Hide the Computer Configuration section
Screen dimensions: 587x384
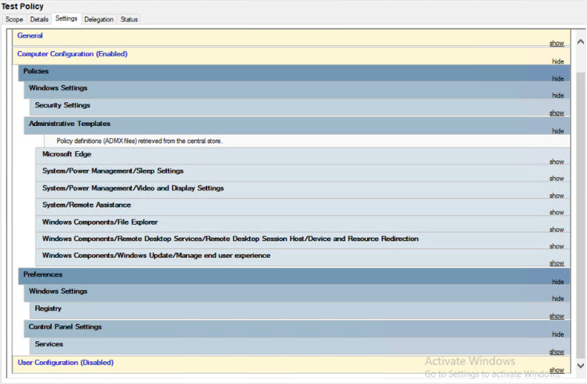[x=557, y=61]
